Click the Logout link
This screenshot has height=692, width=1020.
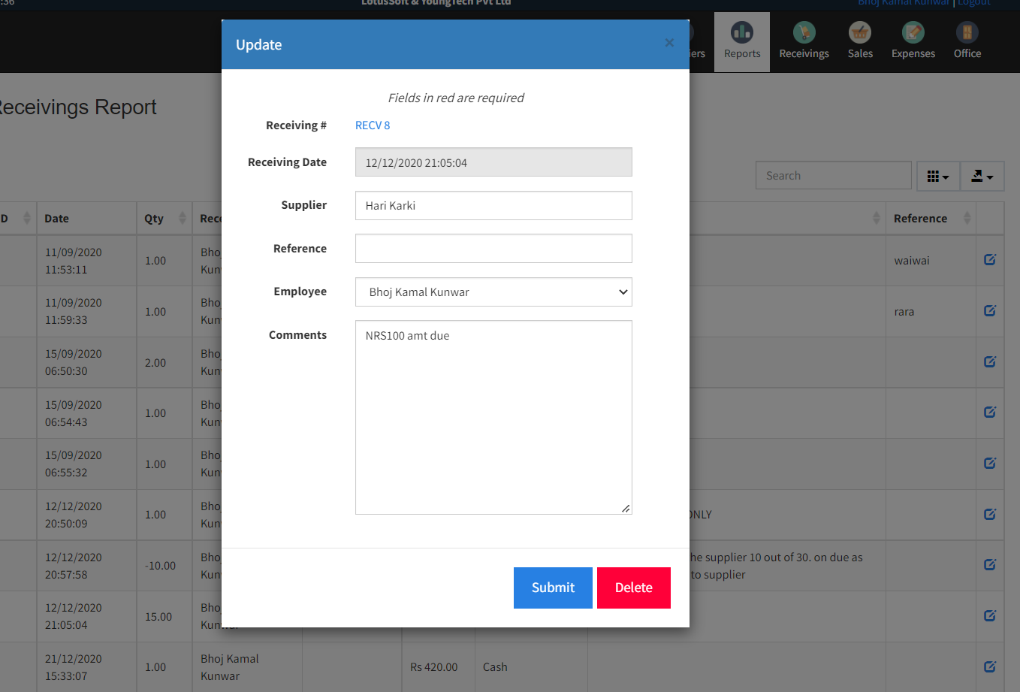[974, 3]
